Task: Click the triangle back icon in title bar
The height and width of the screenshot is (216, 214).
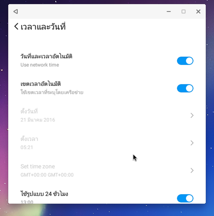Action: 16,11
